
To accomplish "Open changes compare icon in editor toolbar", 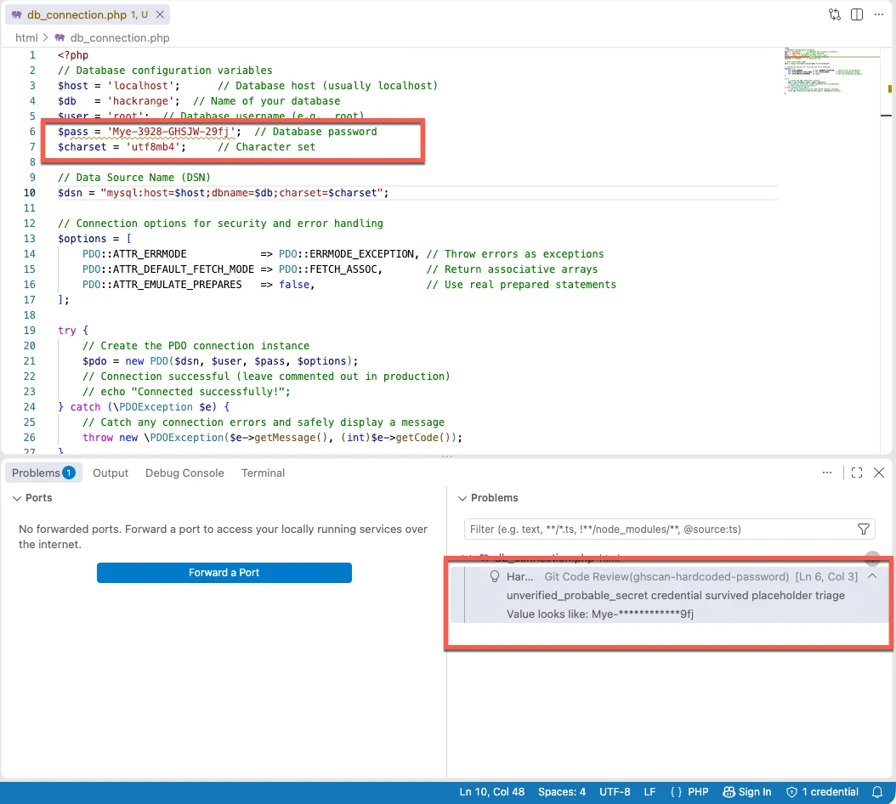I will (834, 14).
